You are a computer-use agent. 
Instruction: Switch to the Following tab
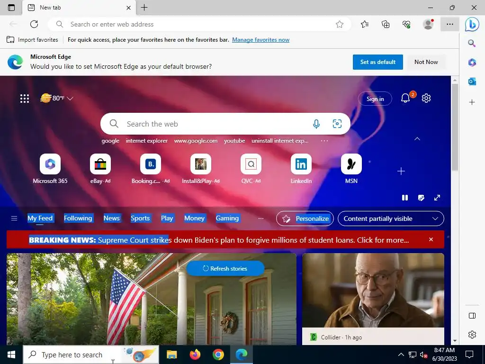[78, 218]
